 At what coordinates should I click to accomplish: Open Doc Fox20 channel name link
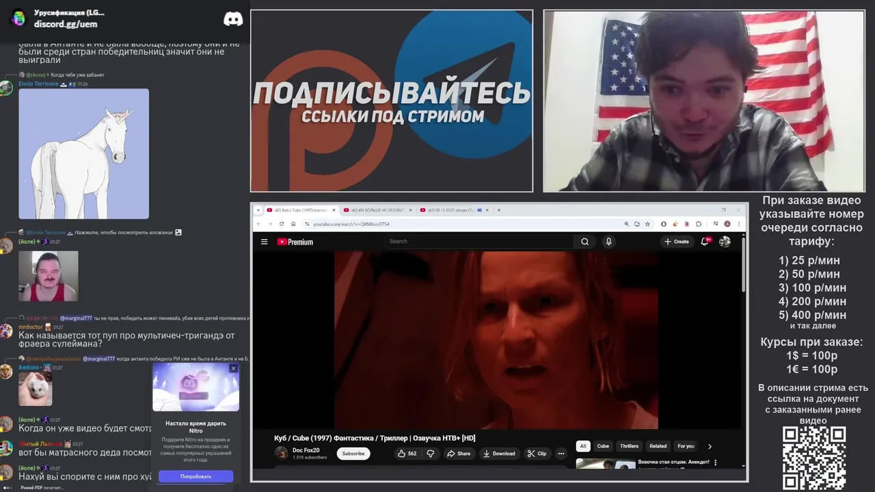click(306, 450)
